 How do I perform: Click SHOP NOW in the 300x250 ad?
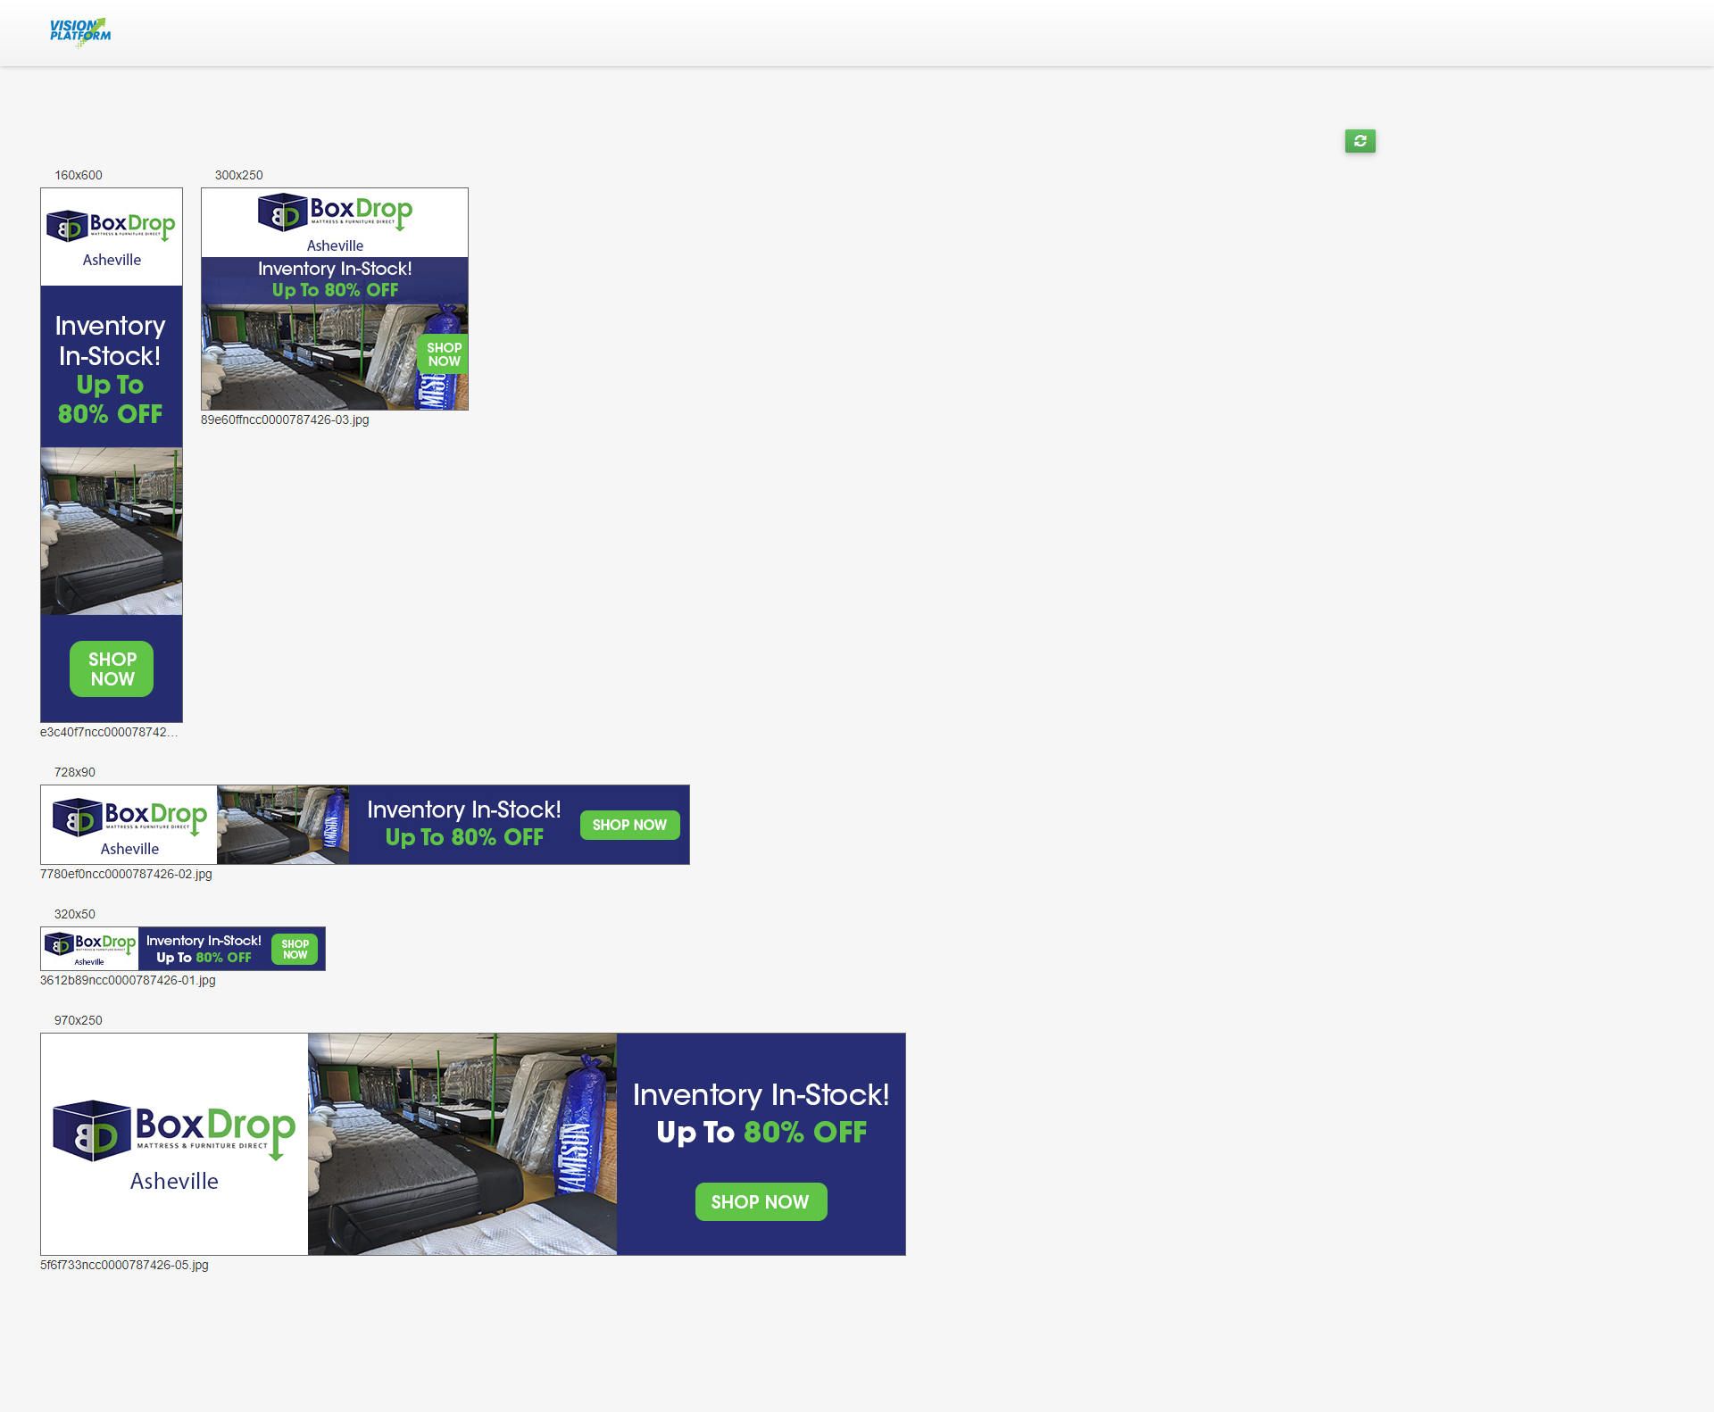pyautogui.click(x=444, y=354)
